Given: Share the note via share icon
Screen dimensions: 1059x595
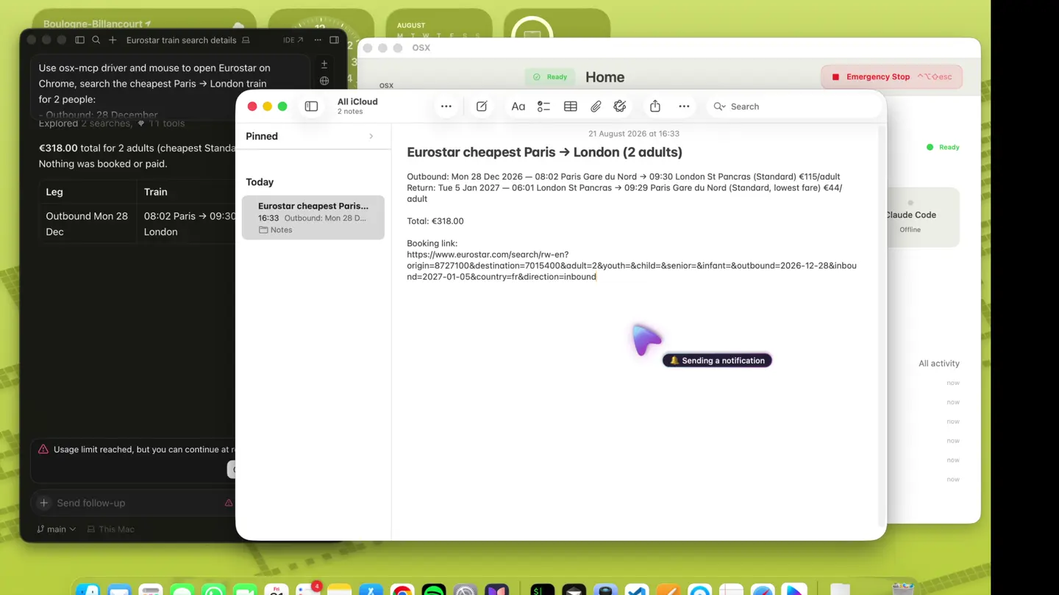Looking at the screenshot, I should click(655, 107).
